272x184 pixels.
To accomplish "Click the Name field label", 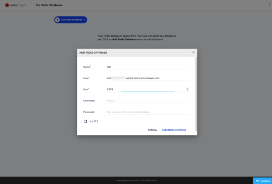I will 86,67.
